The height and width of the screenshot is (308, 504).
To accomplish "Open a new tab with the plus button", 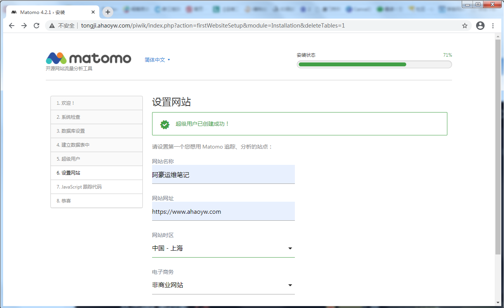I will pos(108,12).
